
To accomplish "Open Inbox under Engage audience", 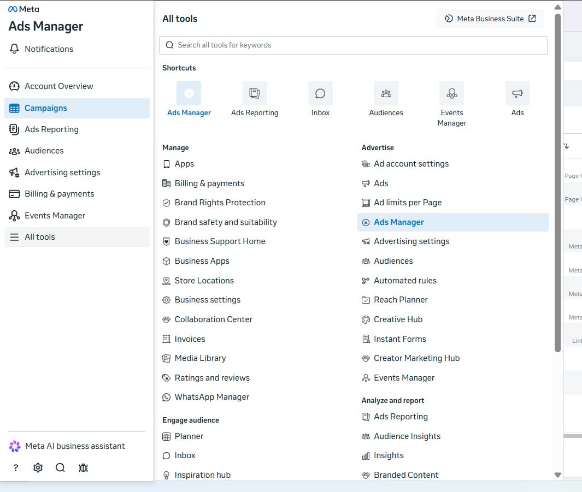I will coord(179,455).
